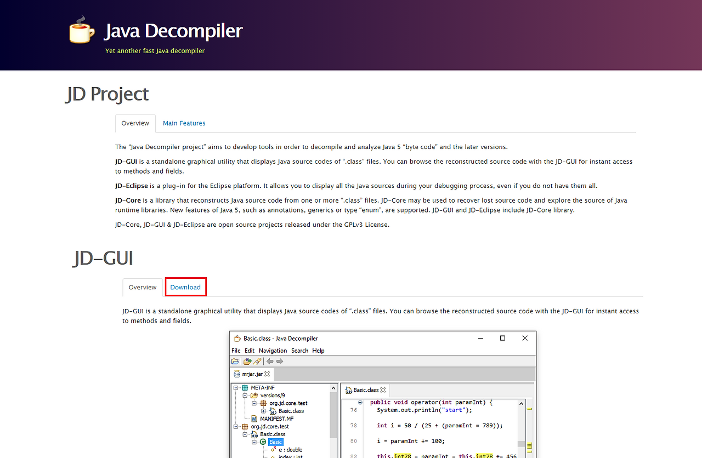Click the META-INF package icon in the tree
The width and height of the screenshot is (702, 458).
[x=245, y=388]
